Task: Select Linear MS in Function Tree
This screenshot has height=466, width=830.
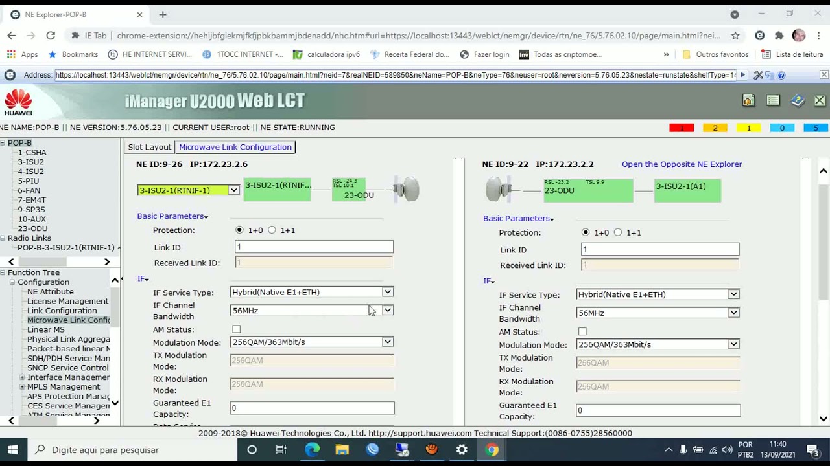Action: coord(46,329)
